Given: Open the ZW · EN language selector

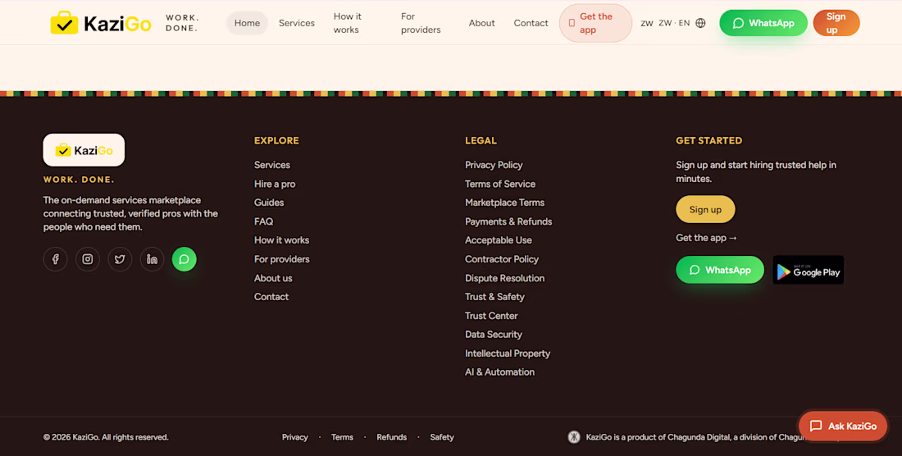Looking at the screenshot, I should point(673,23).
